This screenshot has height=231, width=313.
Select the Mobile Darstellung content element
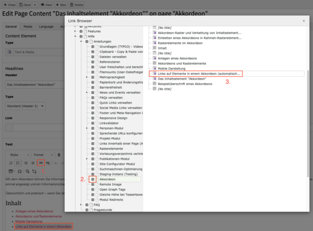pyautogui.click(x=171, y=68)
